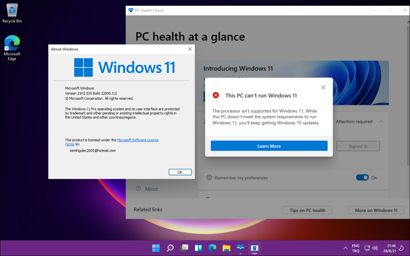Click the red error icon in the dialog

coord(216,95)
